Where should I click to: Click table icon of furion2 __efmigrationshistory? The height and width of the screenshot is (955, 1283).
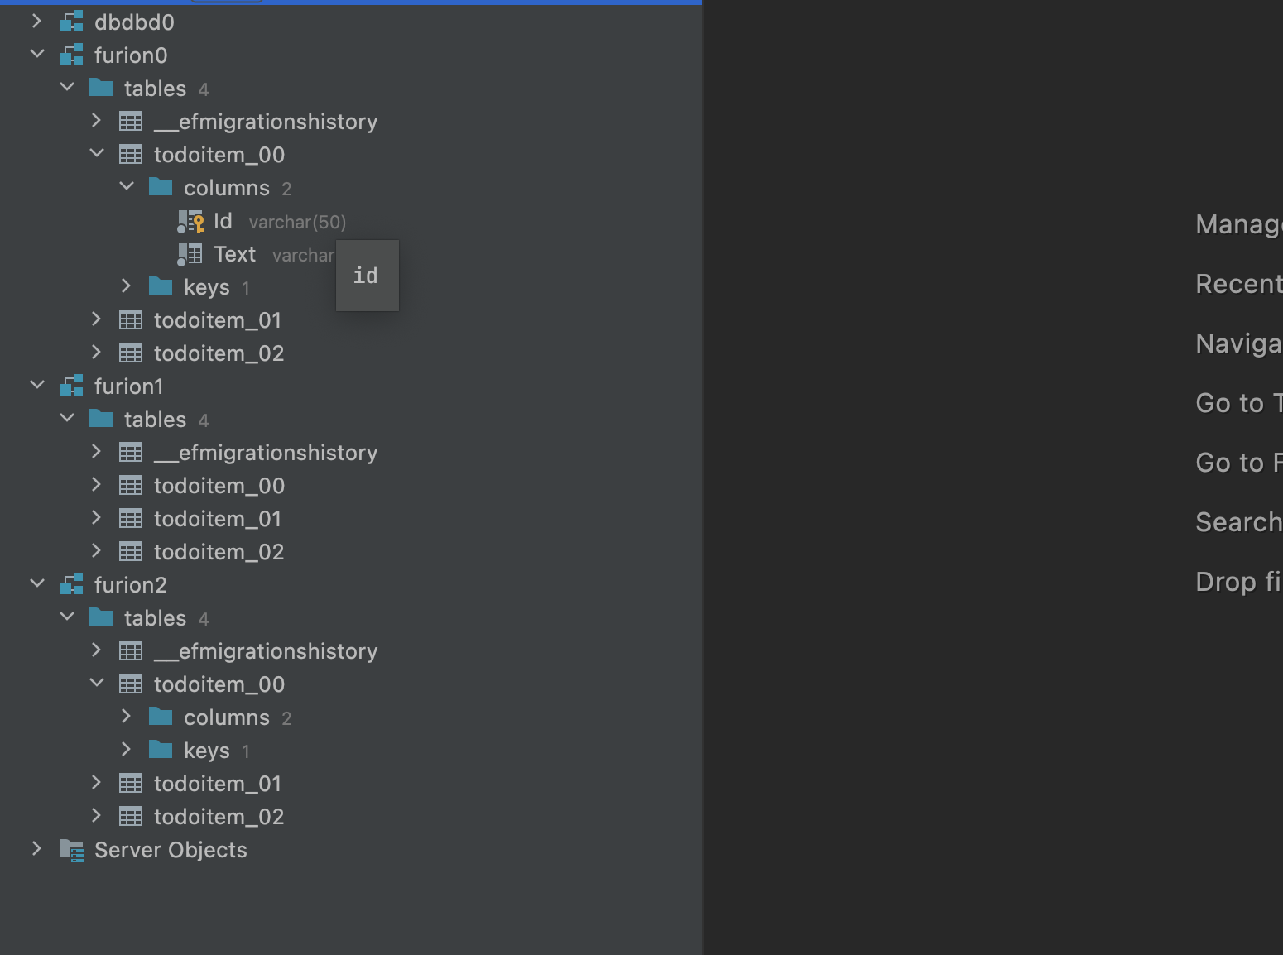click(x=131, y=651)
